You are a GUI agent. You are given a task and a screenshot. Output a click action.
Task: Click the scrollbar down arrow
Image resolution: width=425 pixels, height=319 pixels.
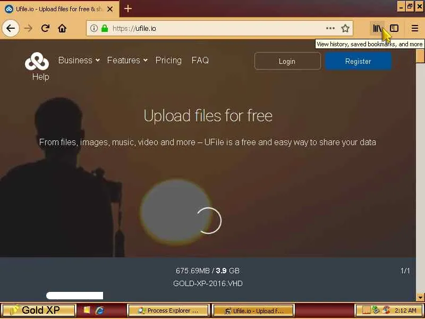coord(420,297)
